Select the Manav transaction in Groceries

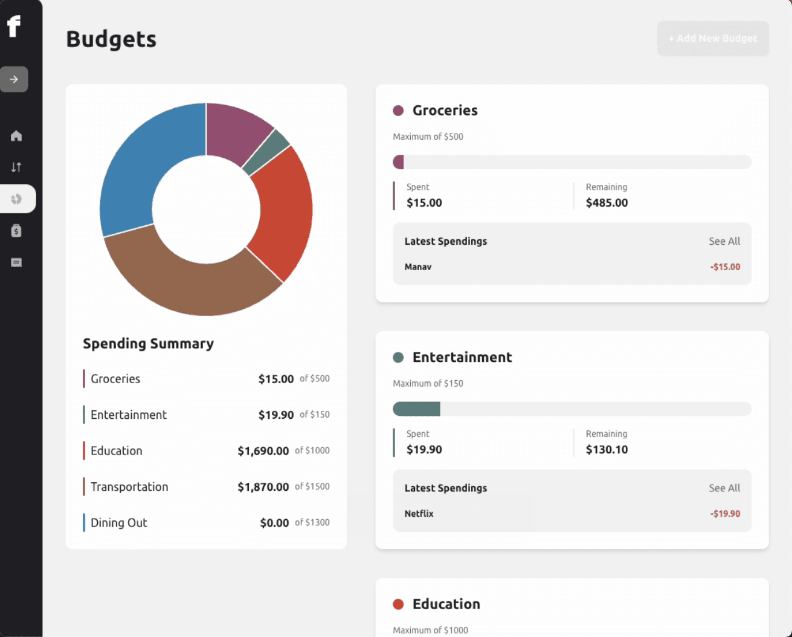click(418, 267)
